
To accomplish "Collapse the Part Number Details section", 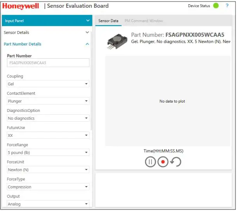I will (46, 44).
